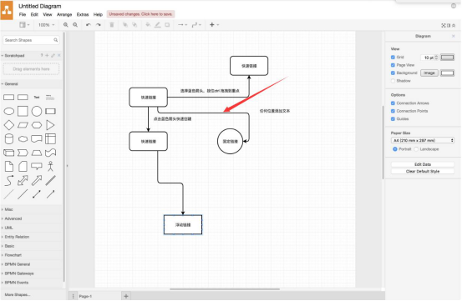Toggle the Background checkbox

coord(393,73)
